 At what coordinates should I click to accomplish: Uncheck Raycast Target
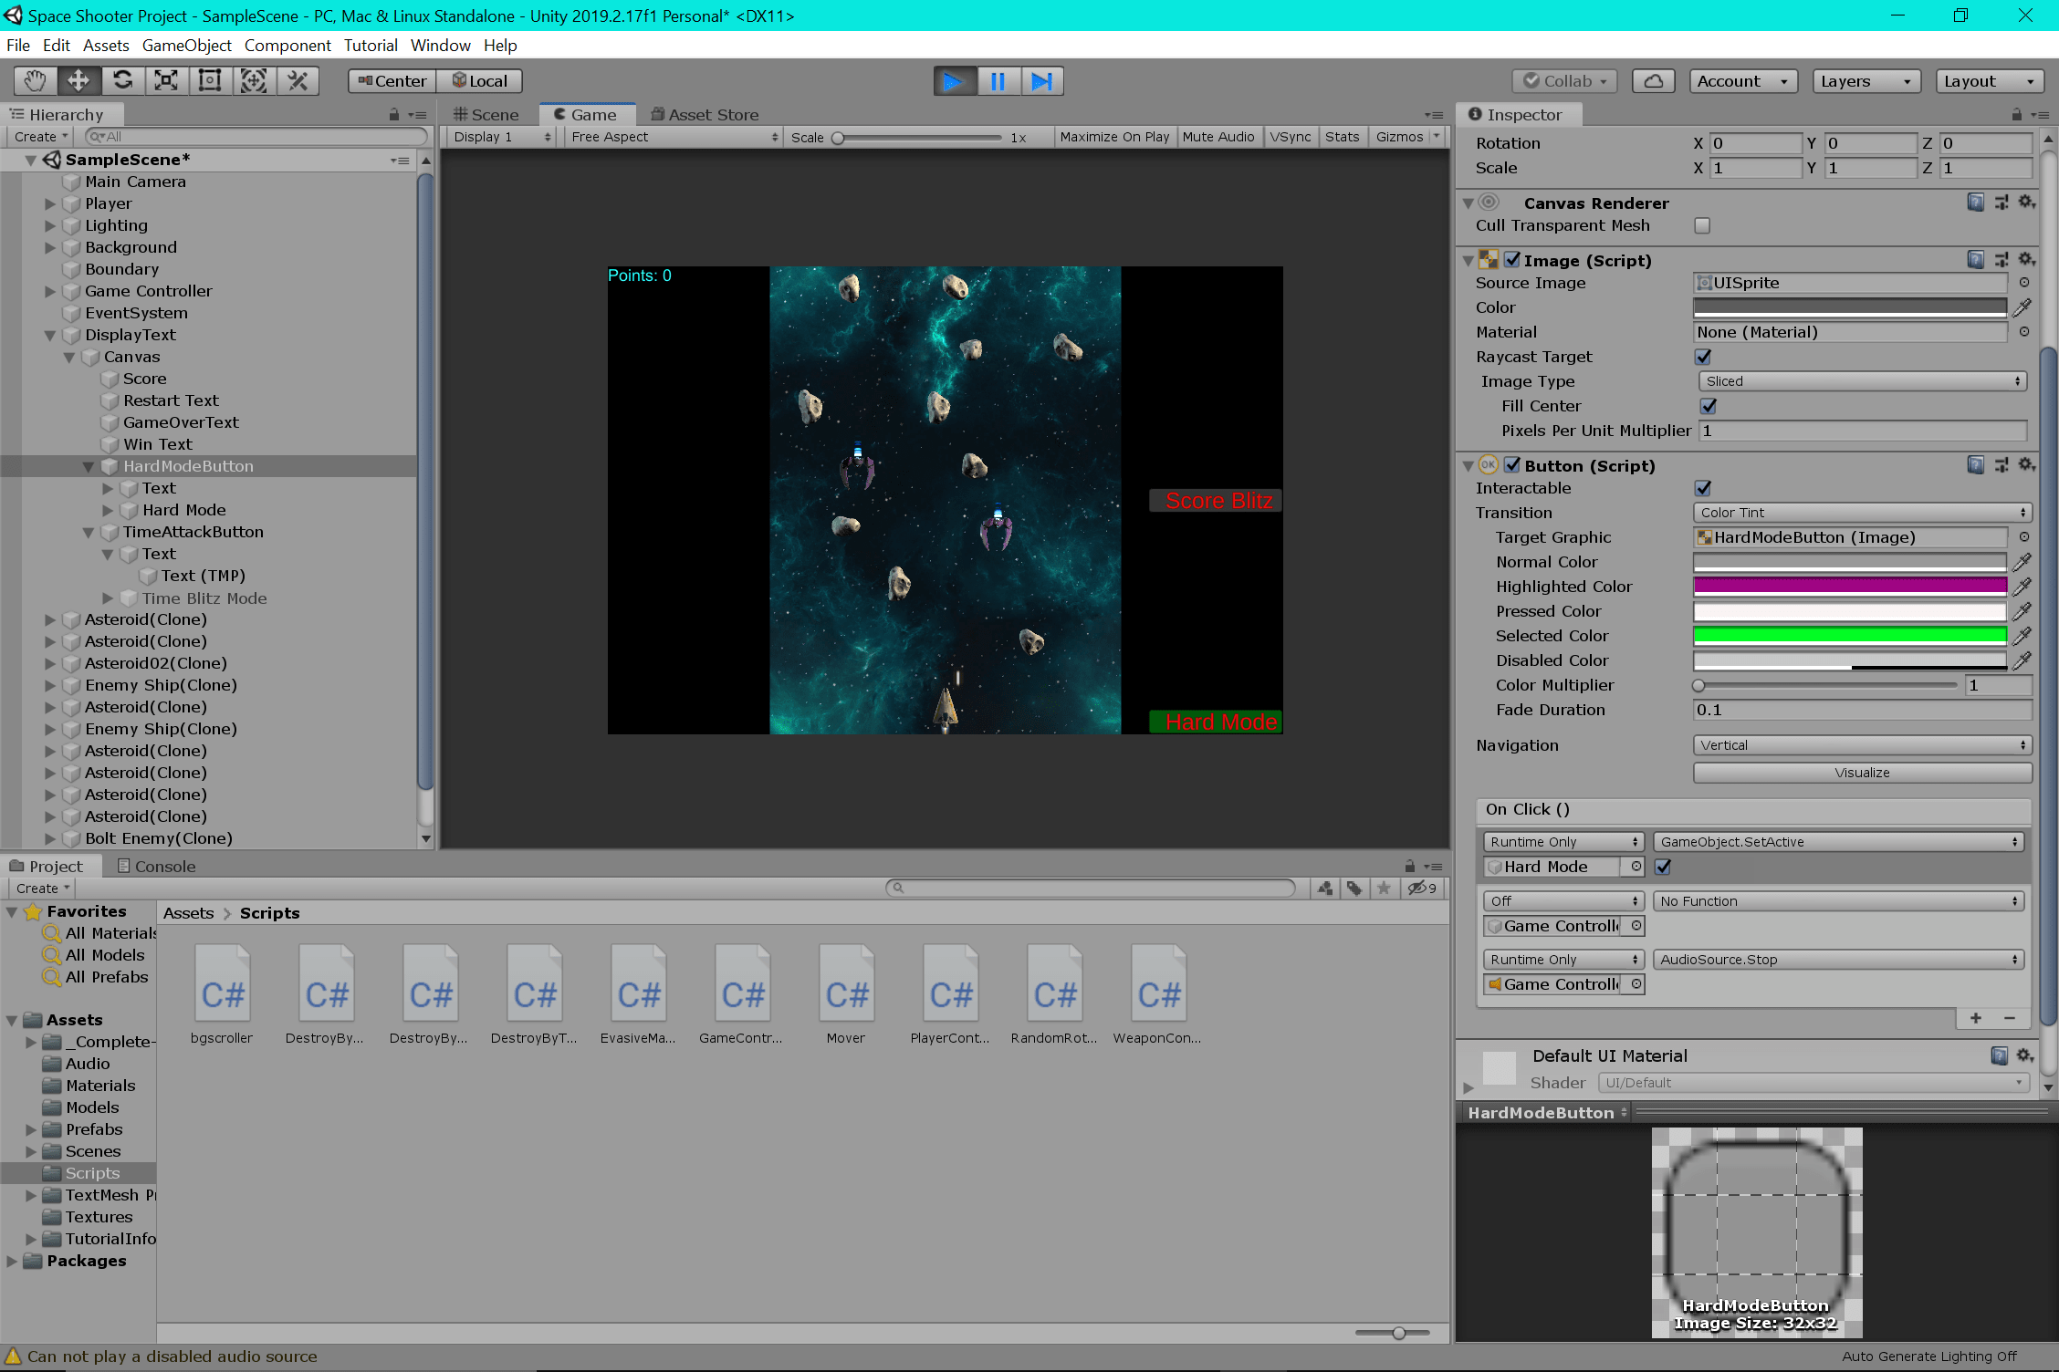(1703, 357)
